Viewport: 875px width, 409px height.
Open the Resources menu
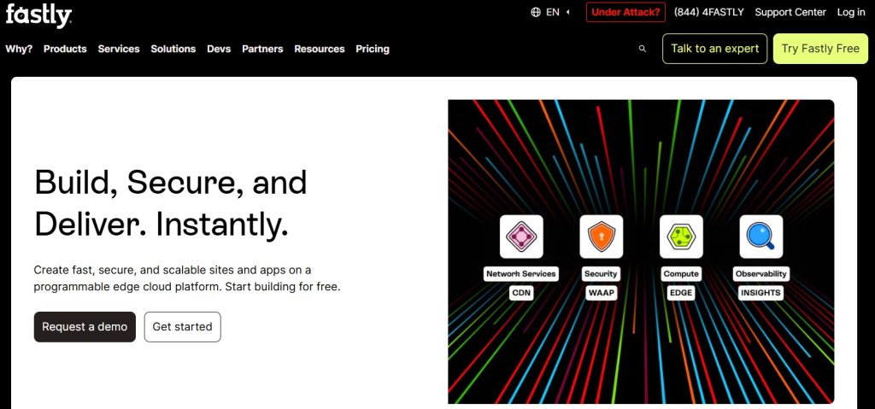coord(320,50)
